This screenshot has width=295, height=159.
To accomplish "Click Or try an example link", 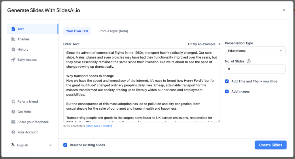I will [x=204, y=44].
